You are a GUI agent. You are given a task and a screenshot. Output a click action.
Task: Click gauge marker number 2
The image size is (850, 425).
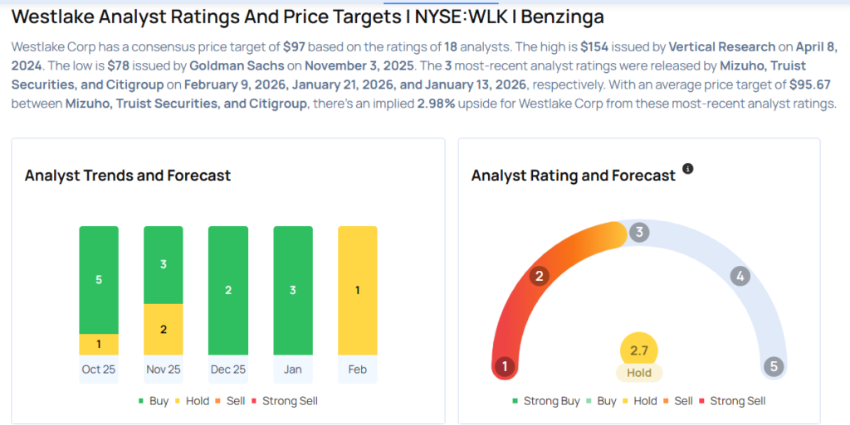(539, 276)
